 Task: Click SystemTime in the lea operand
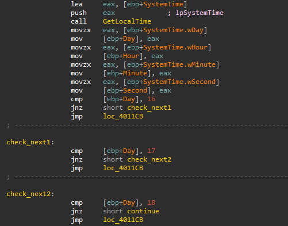tap(163, 4)
